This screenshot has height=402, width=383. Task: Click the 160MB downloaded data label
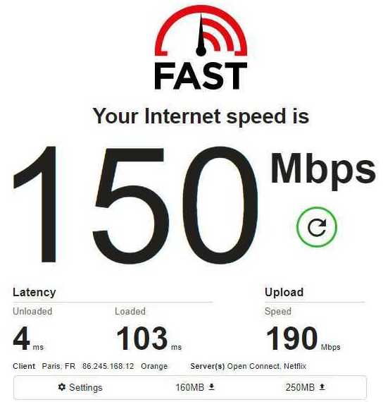tap(190, 387)
